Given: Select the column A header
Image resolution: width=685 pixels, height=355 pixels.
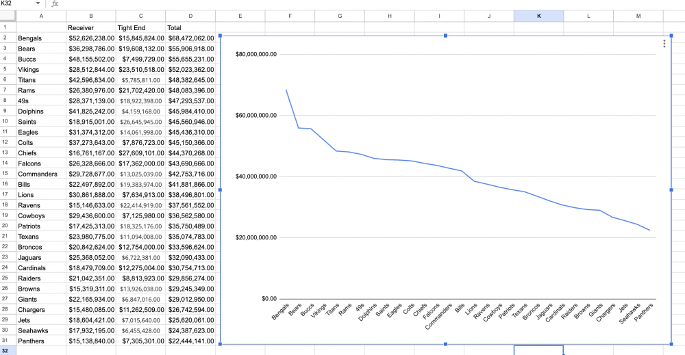Looking at the screenshot, I should [41, 16].
